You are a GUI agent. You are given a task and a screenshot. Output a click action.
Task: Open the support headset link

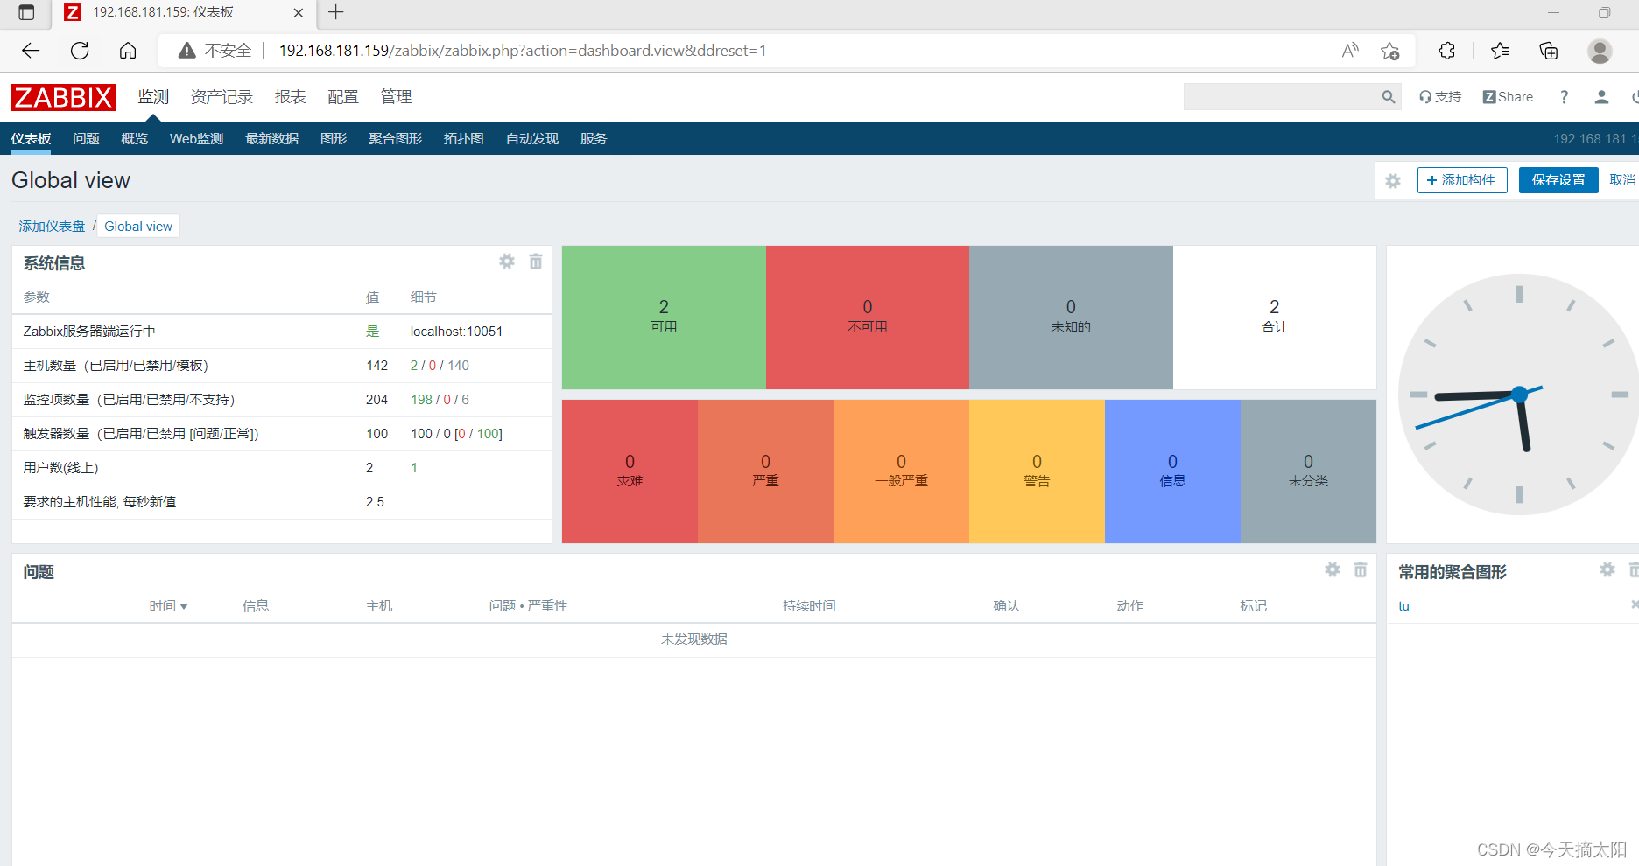(1440, 97)
